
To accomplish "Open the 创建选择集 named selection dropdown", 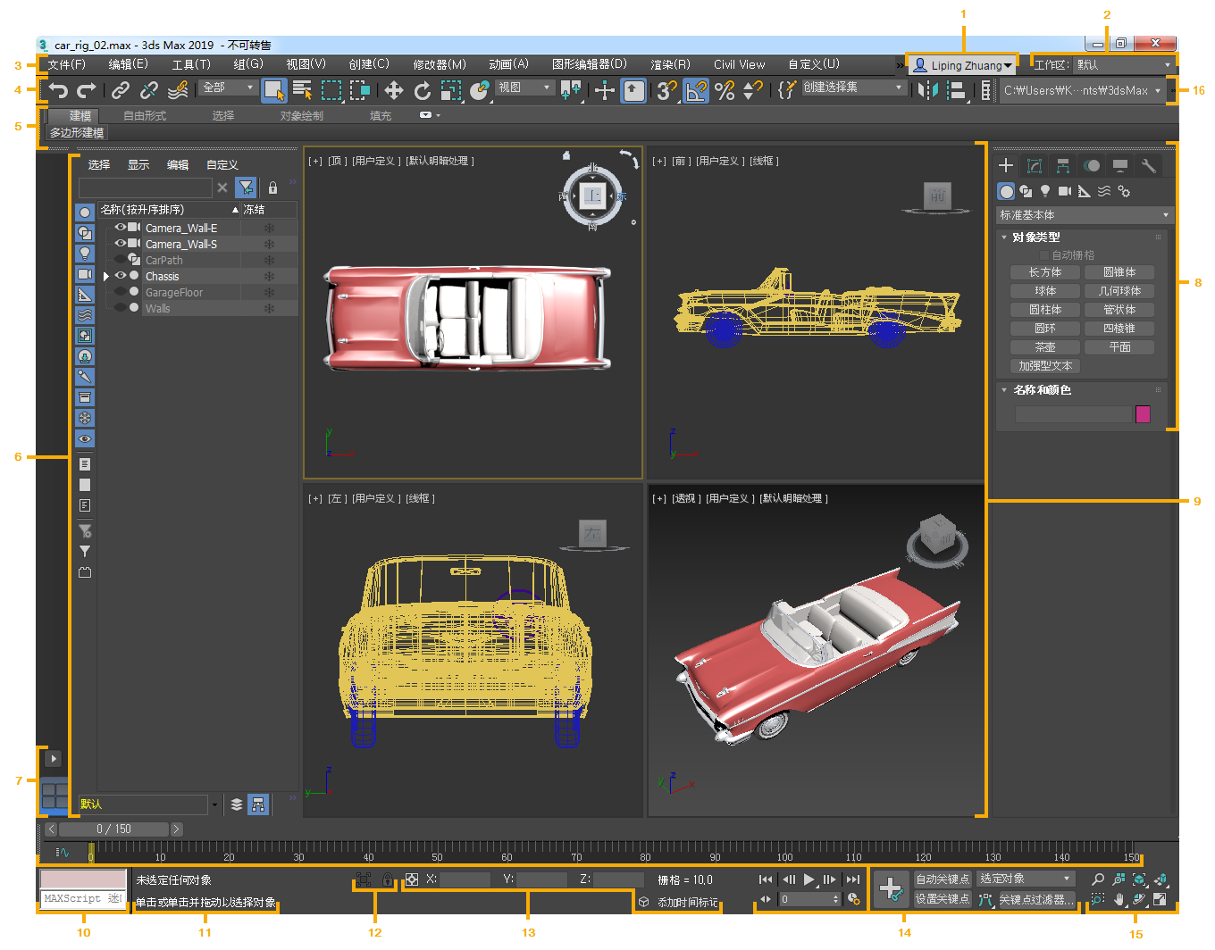I will coord(853,87).
